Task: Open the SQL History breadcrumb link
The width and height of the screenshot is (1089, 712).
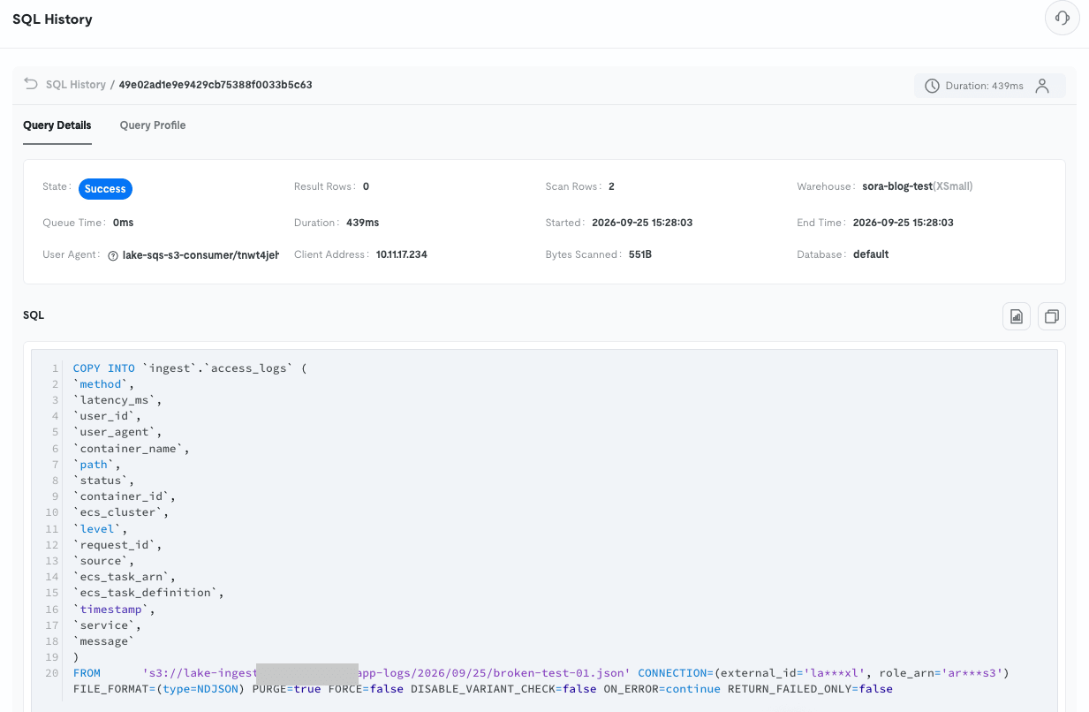Action: (76, 85)
